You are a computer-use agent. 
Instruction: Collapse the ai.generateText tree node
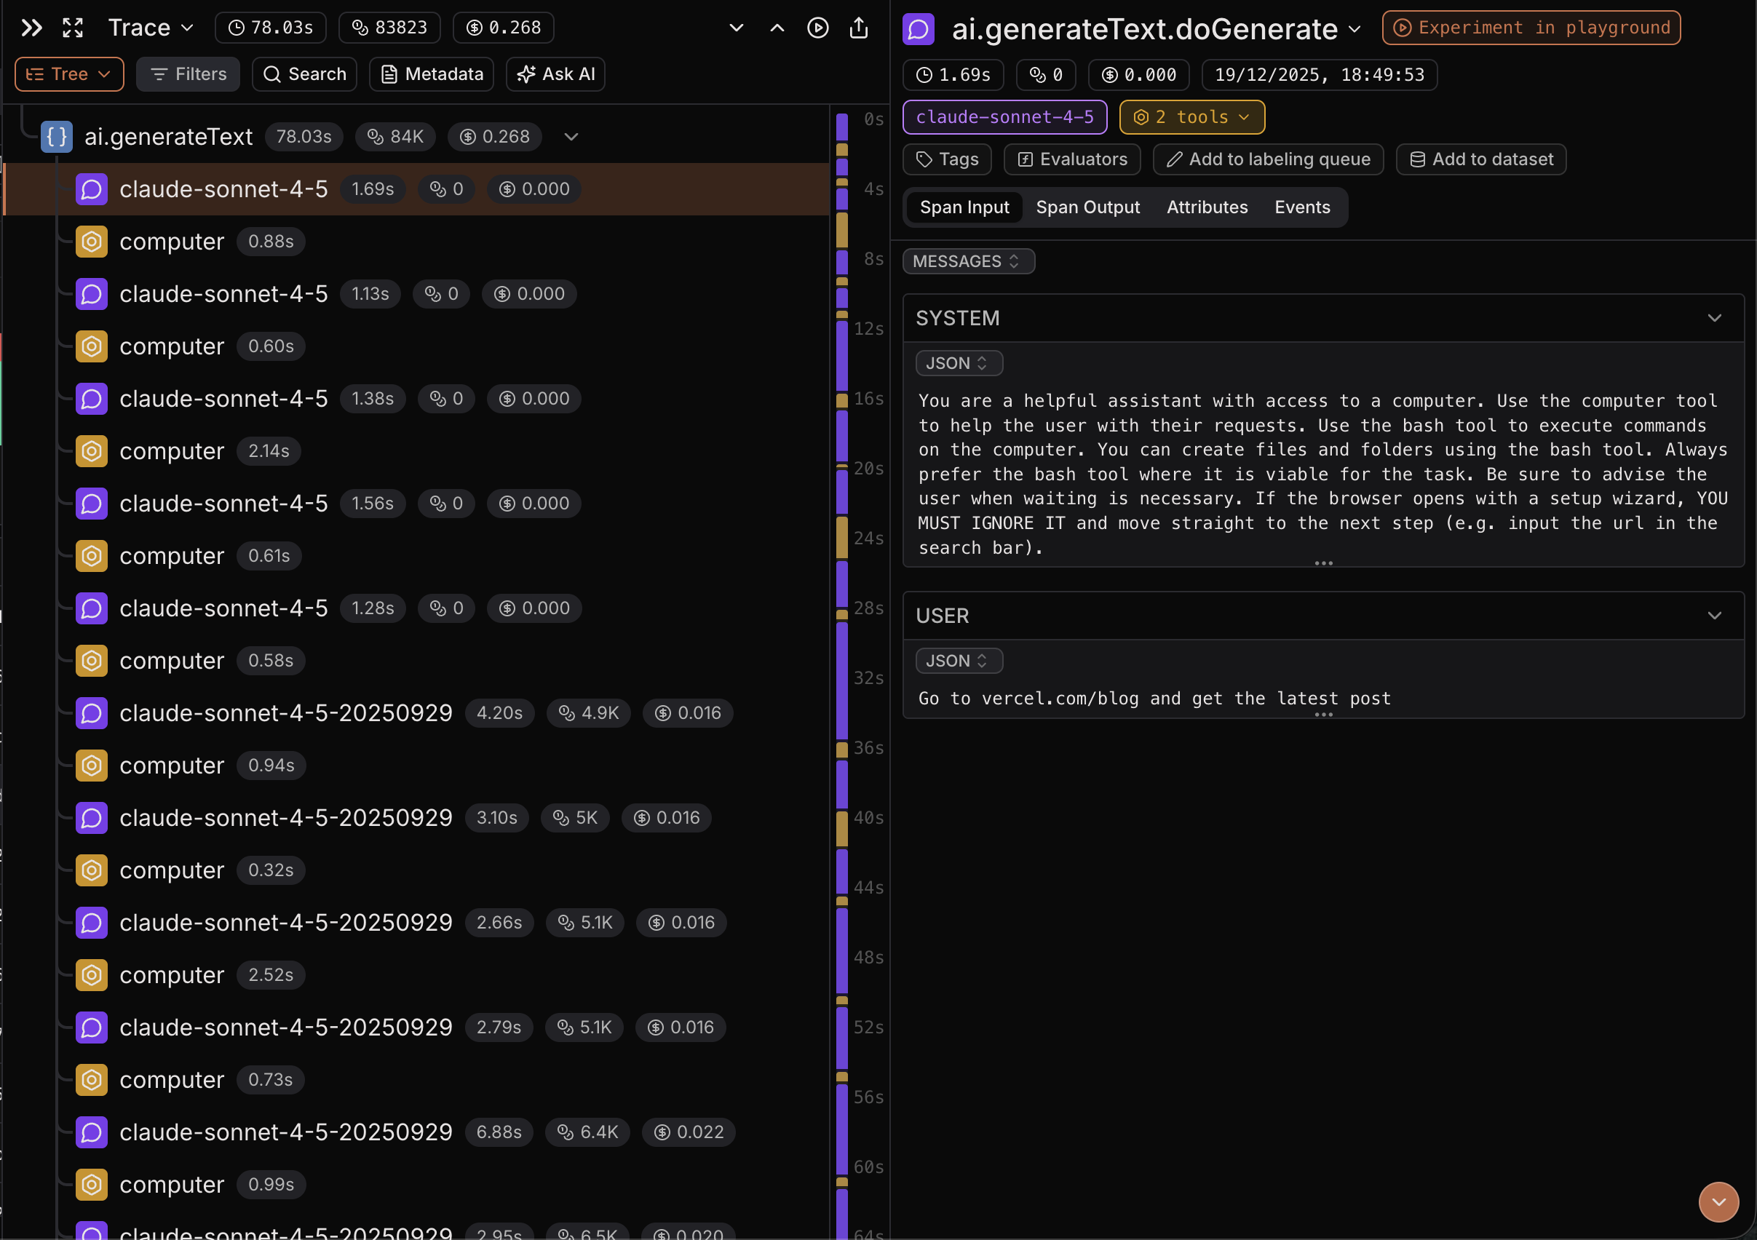571,137
